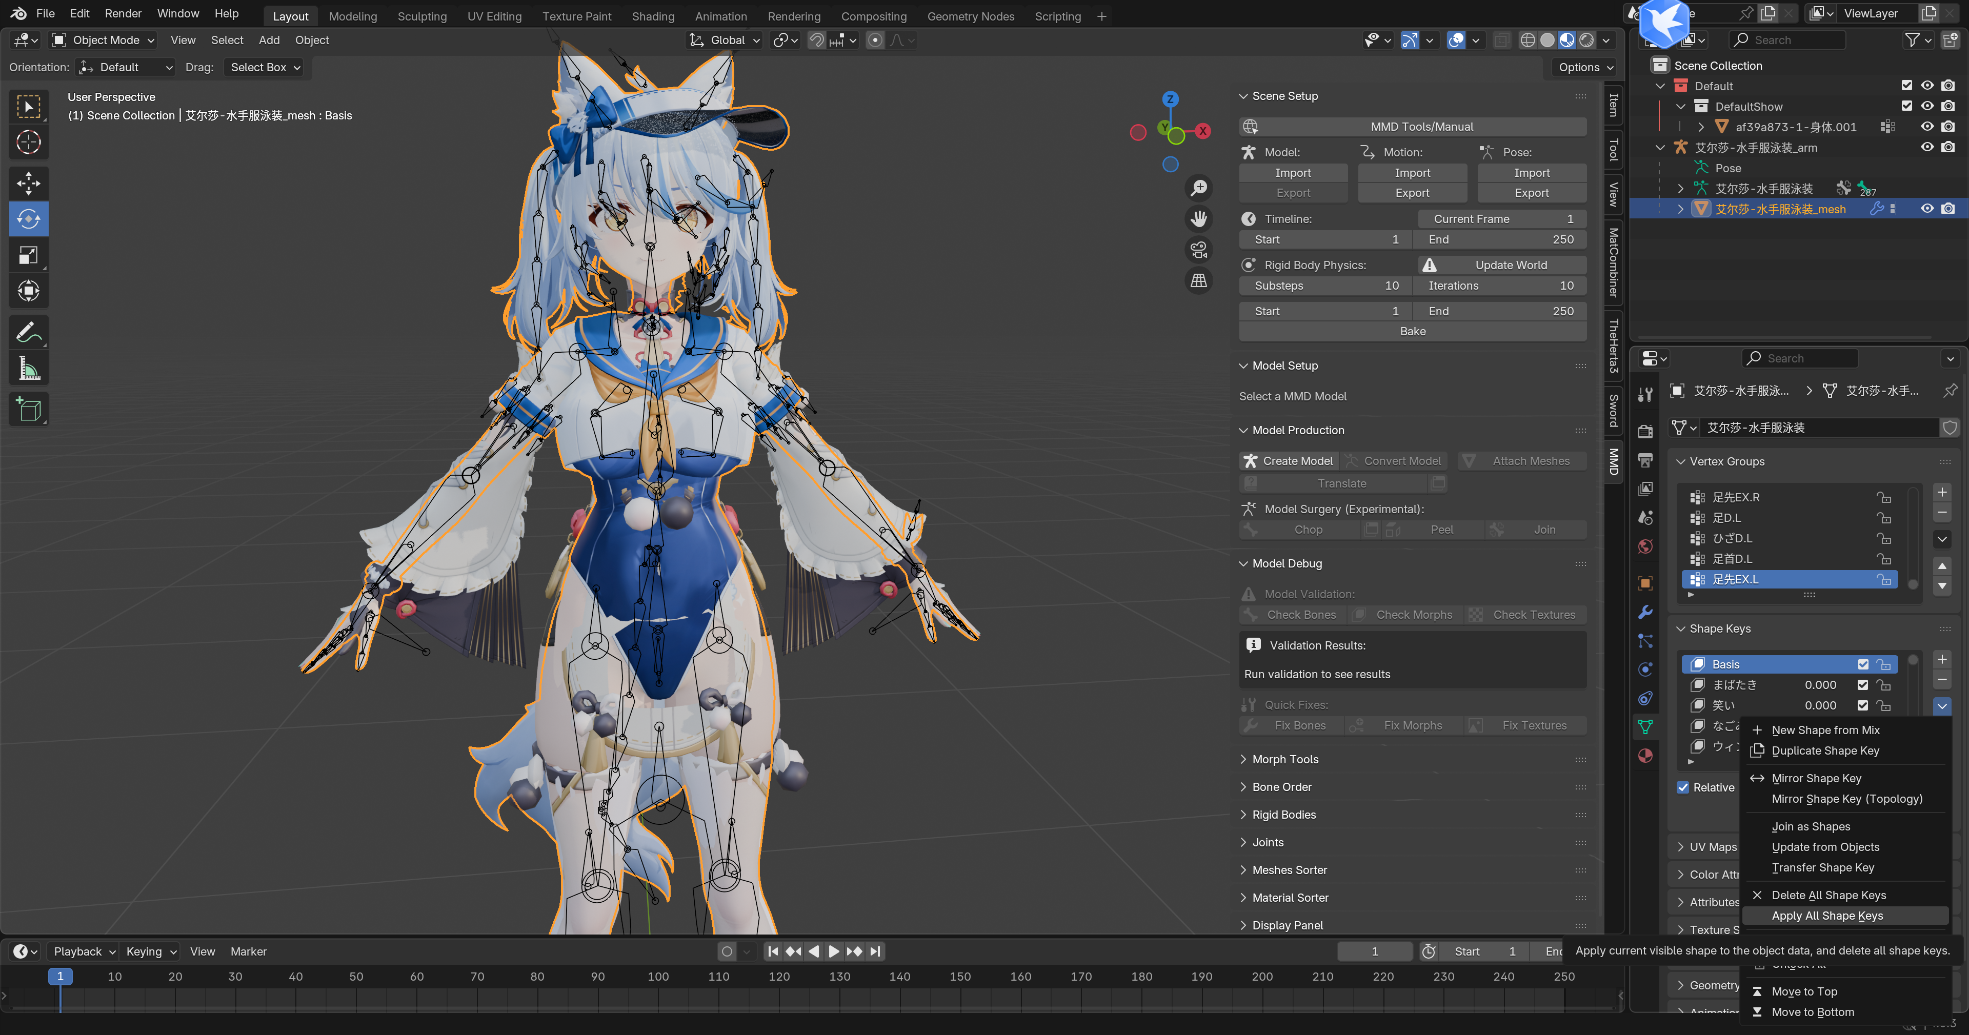Hide the 艾尔莎-水手服泳装_arm armature
The height and width of the screenshot is (1035, 1969).
(x=1928, y=148)
